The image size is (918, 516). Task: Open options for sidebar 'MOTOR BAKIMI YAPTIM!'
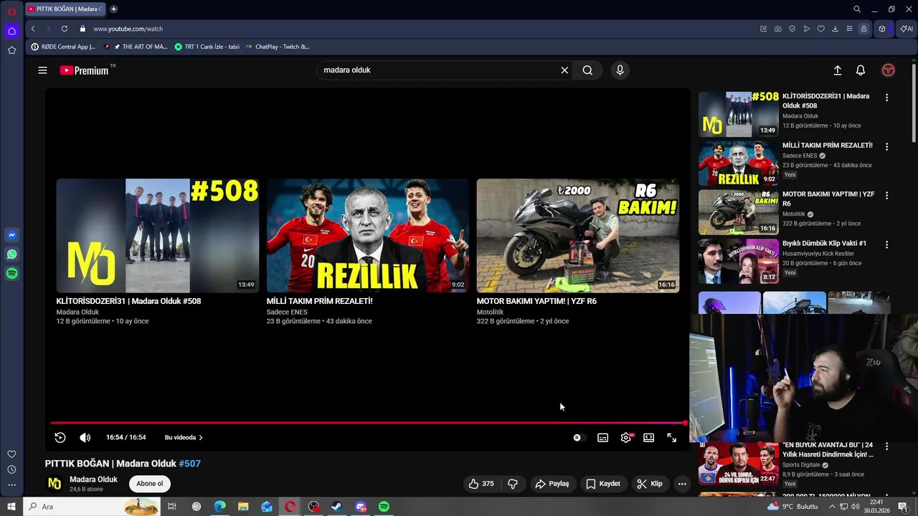(886, 195)
